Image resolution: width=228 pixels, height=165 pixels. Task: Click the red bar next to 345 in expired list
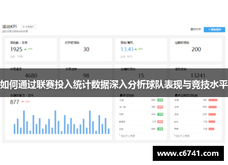coord(213,100)
